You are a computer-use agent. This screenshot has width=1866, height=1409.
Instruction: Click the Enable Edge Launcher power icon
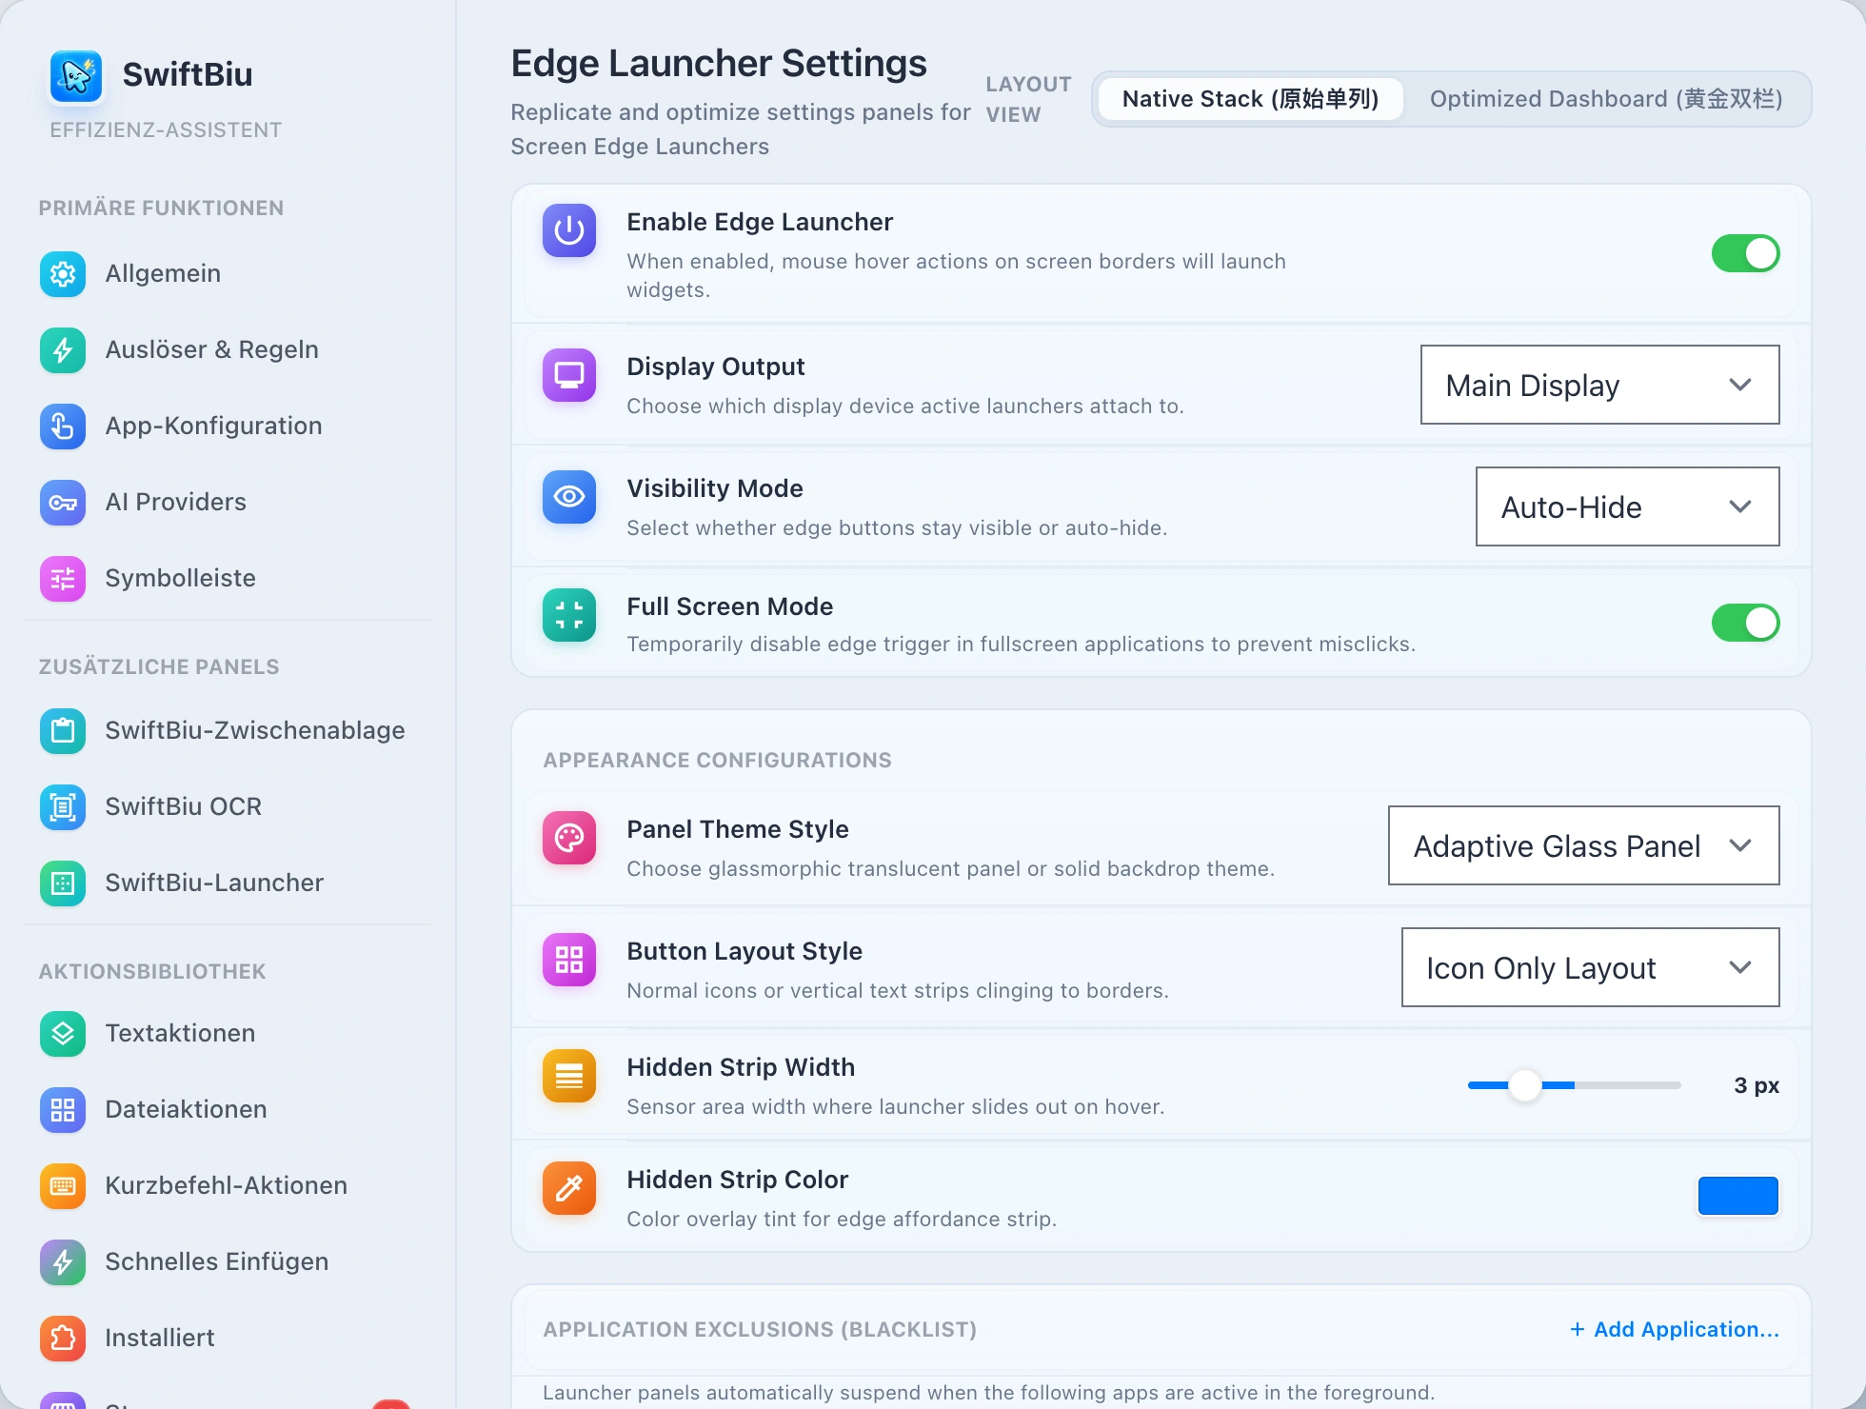coord(569,230)
